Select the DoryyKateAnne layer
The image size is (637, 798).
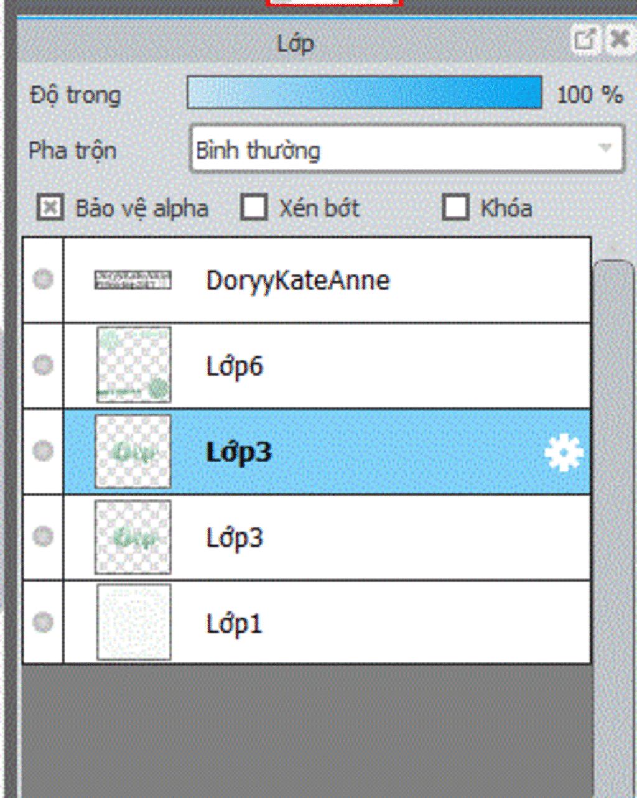[x=327, y=280]
